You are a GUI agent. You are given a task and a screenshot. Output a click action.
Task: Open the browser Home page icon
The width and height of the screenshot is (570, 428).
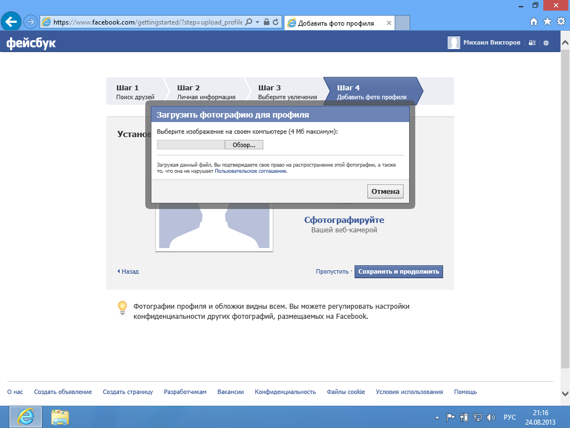click(534, 22)
